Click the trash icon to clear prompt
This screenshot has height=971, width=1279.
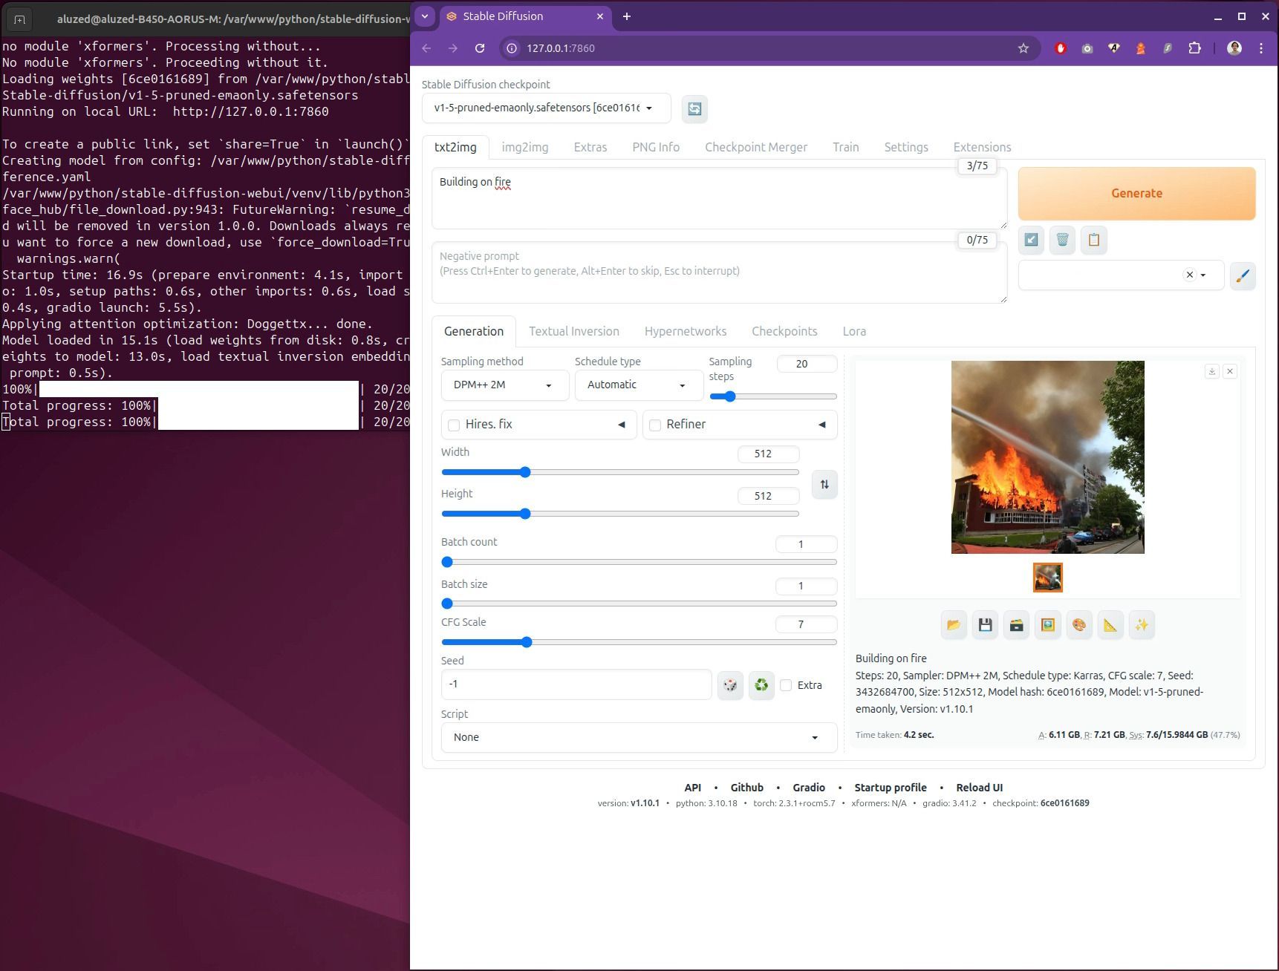click(x=1062, y=240)
